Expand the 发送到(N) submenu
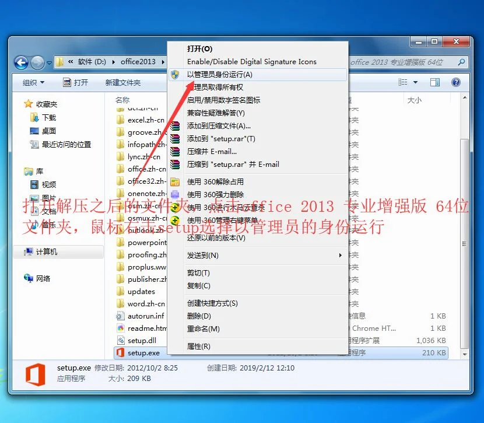Viewport: 484px width, 423px height. (258, 256)
